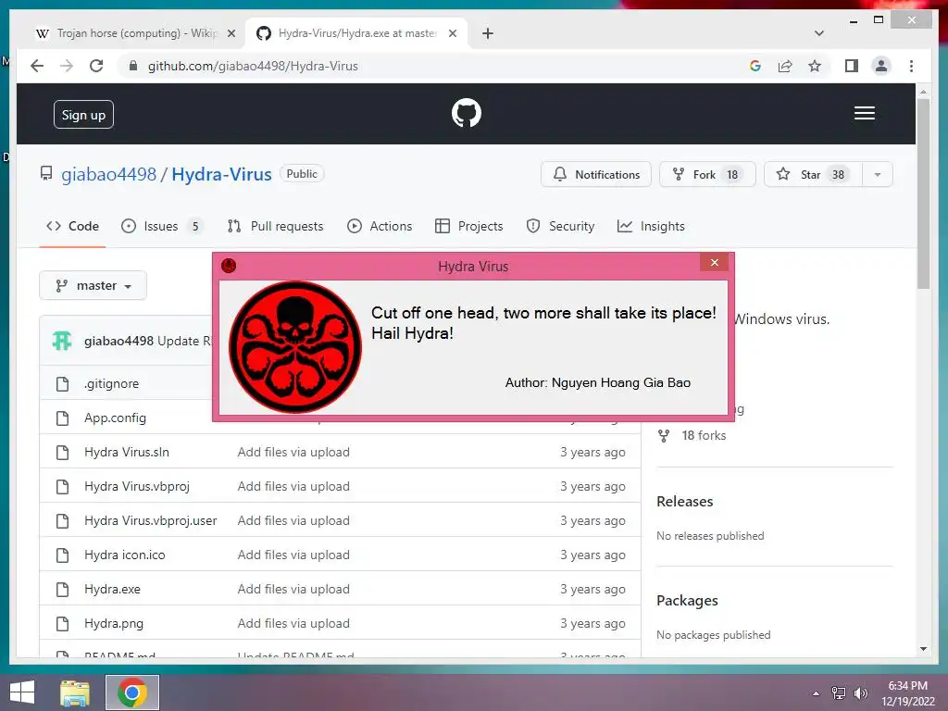Screen dimensions: 948x711
Task: Open the Hydra Virus.vbproj file
Action: pyautogui.click(x=137, y=487)
